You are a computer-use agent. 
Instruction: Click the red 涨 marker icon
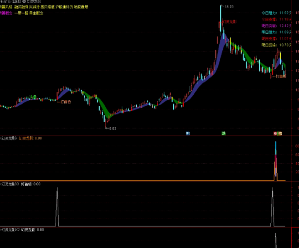tap(276, 133)
